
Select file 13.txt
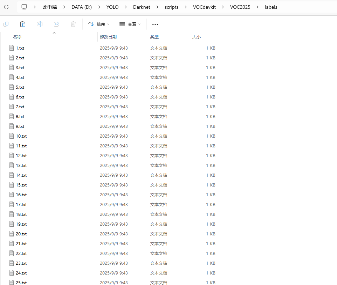(21, 166)
